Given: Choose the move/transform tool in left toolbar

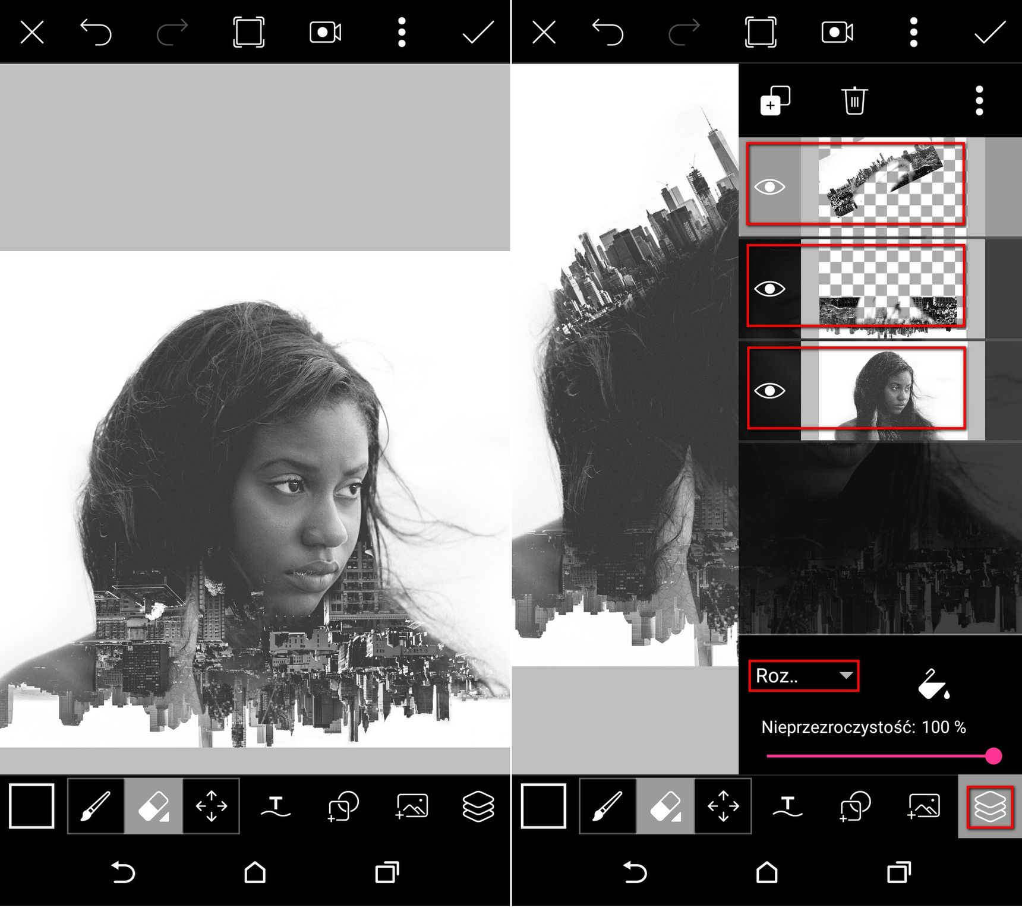Looking at the screenshot, I should 212,807.
